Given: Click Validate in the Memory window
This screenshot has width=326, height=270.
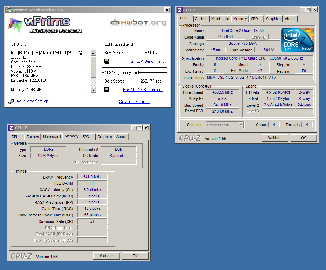Looking at the screenshot, I should click(x=107, y=256).
